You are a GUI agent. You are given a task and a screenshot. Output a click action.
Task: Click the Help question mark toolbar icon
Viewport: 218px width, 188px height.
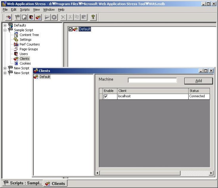click(x=93, y=17)
